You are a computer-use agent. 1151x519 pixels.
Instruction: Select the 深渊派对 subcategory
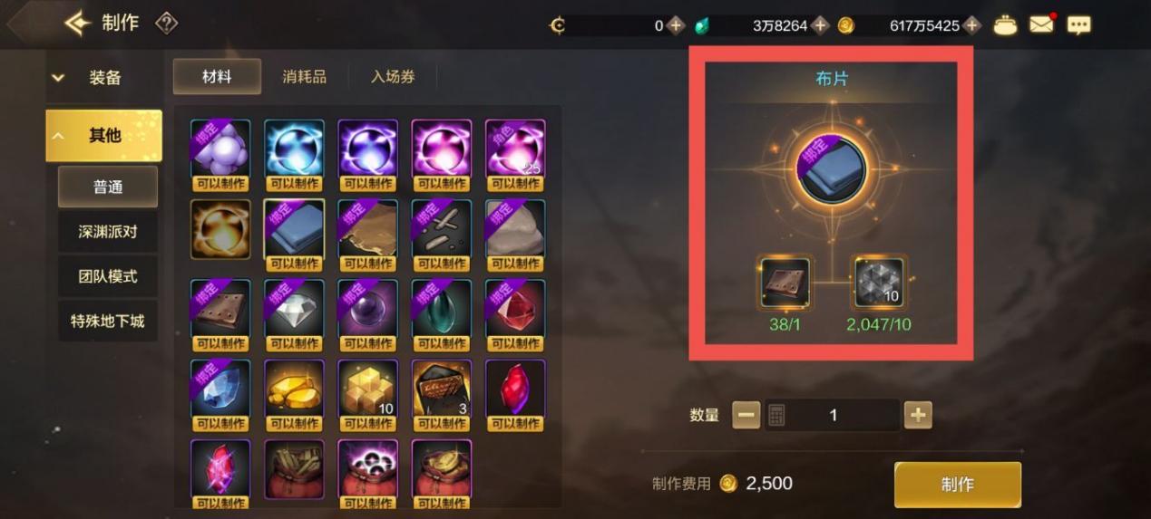(x=108, y=232)
